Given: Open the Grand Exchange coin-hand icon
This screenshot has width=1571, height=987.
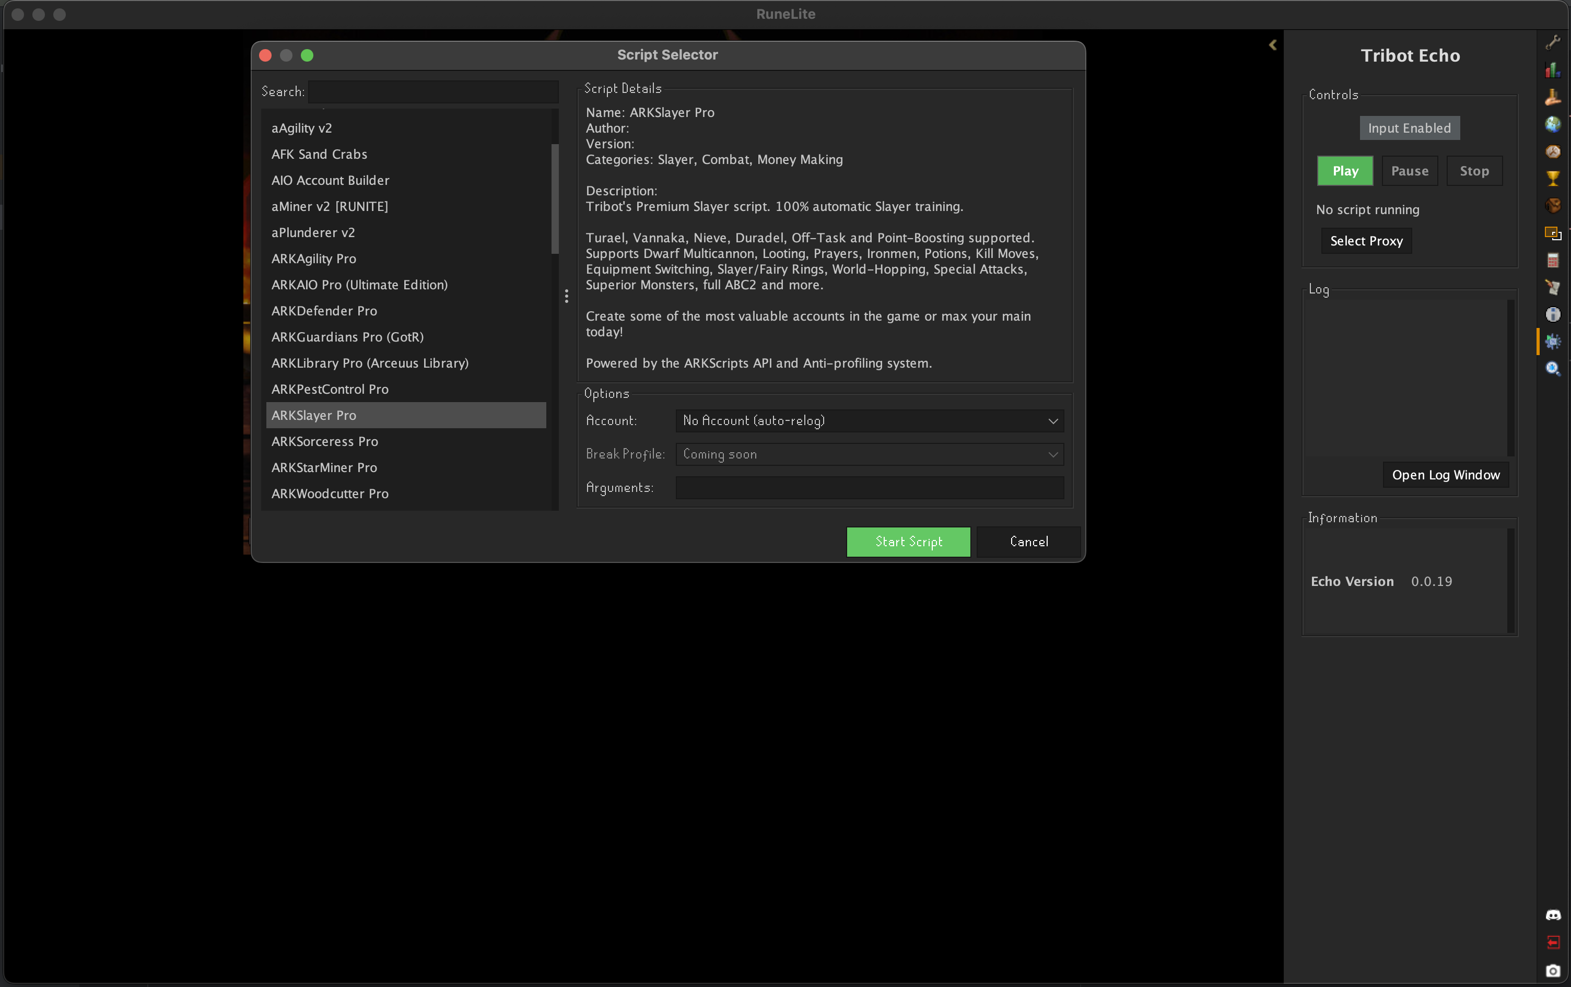Looking at the screenshot, I should (x=1553, y=97).
